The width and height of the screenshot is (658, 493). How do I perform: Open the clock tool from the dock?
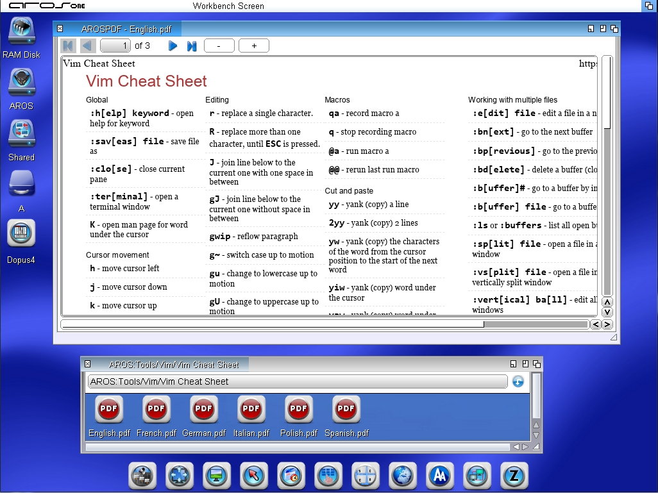(x=291, y=476)
